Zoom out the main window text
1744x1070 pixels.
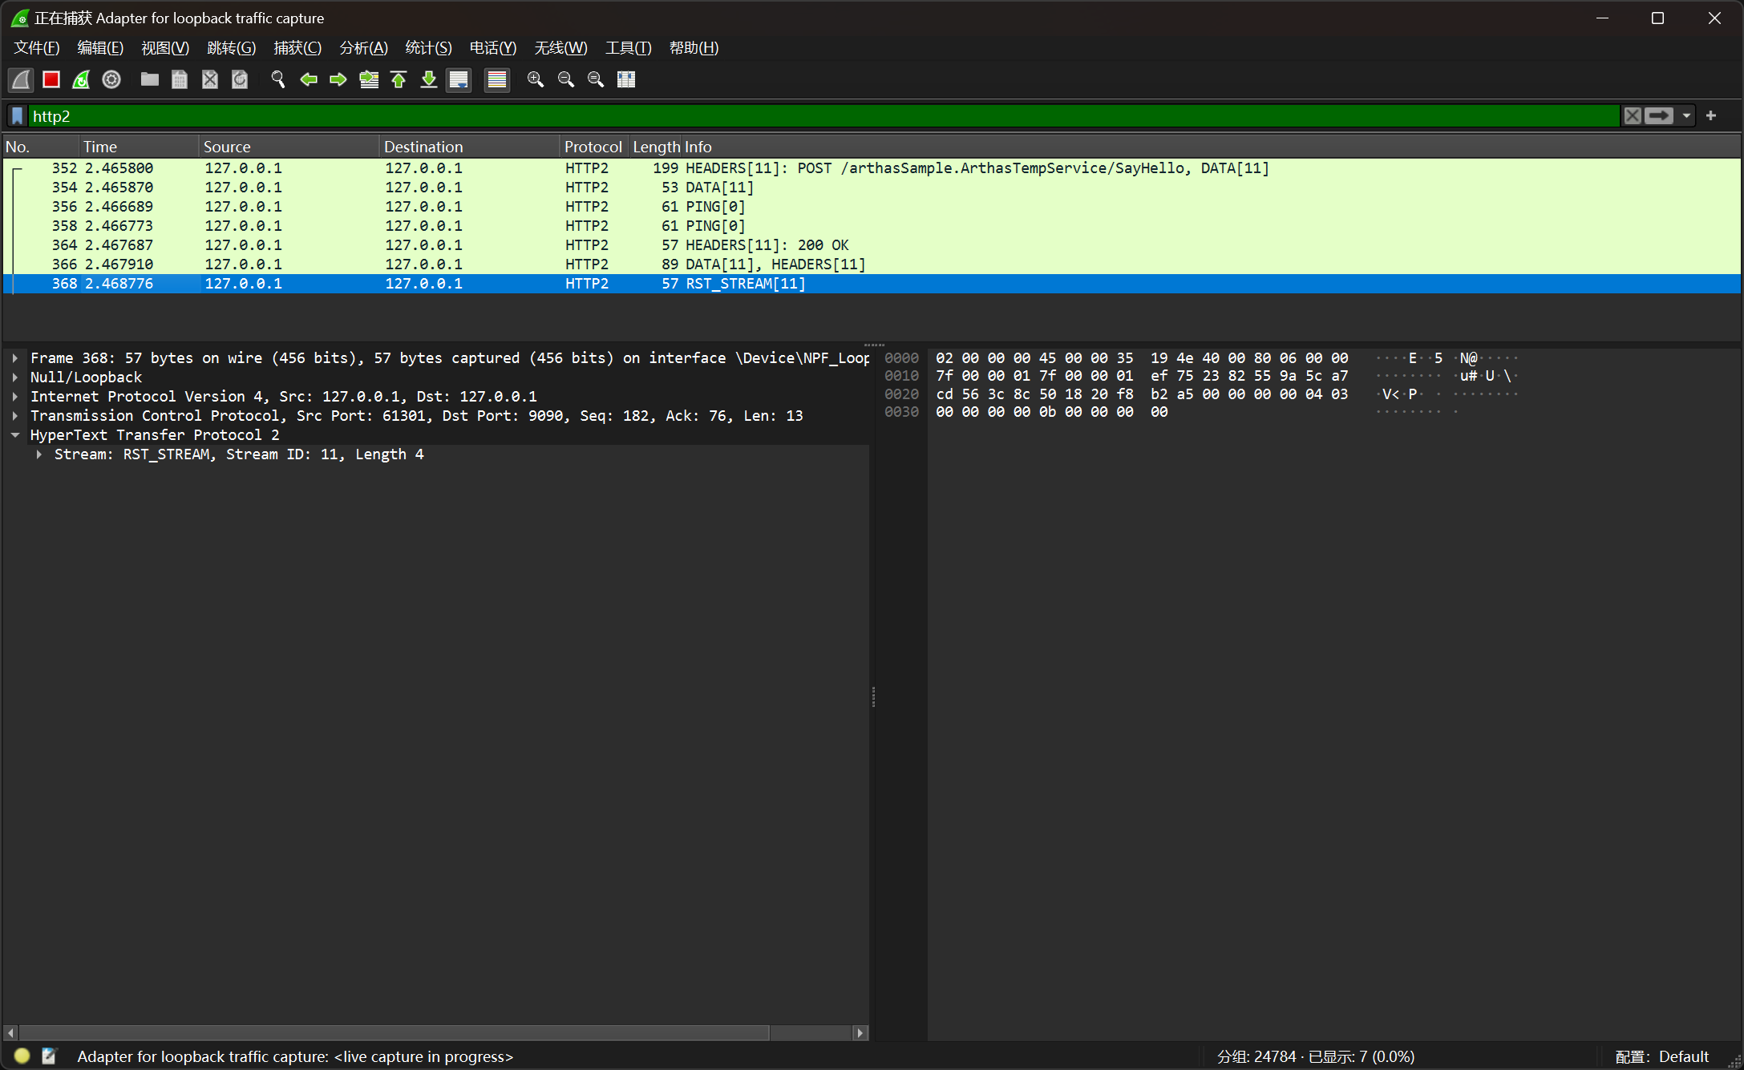pyautogui.click(x=566, y=79)
